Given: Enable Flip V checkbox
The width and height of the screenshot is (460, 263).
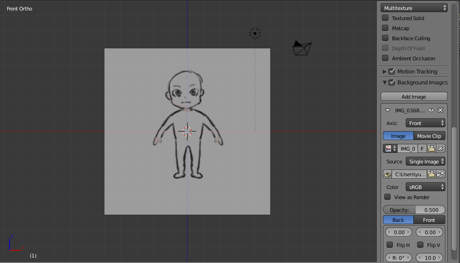Looking at the screenshot, I should tap(420, 245).
